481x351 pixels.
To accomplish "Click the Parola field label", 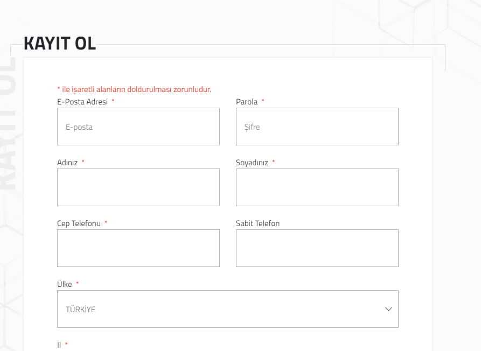I will [247, 102].
